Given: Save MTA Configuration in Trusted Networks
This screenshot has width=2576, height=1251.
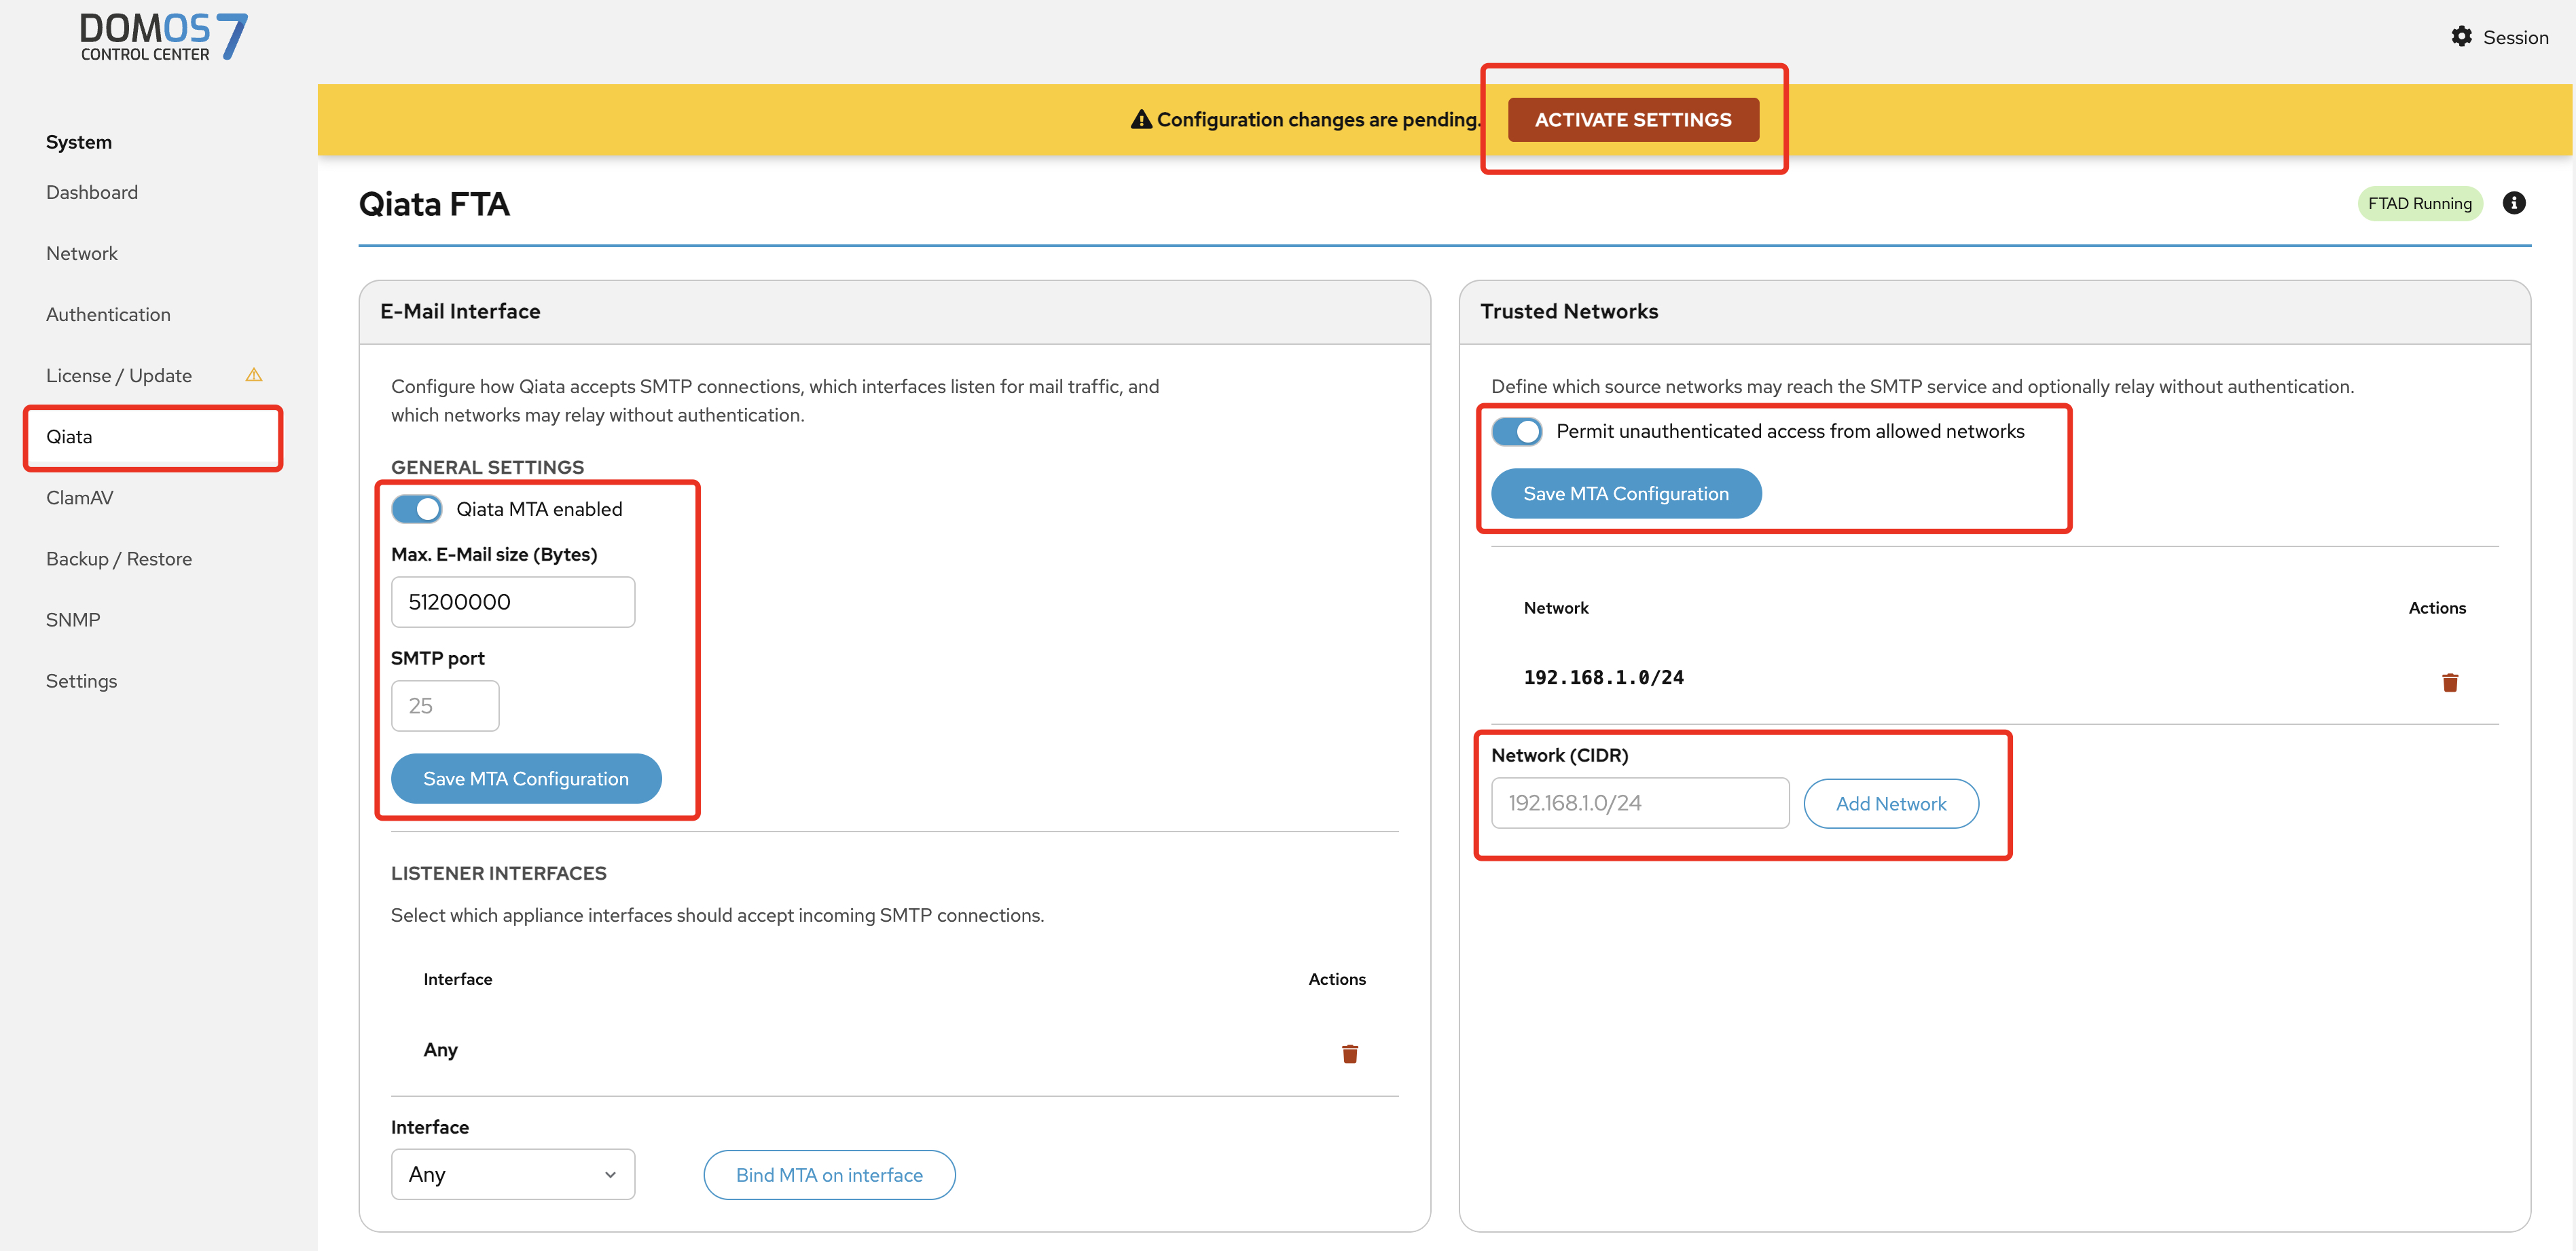Looking at the screenshot, I should tap(1626, 493).
